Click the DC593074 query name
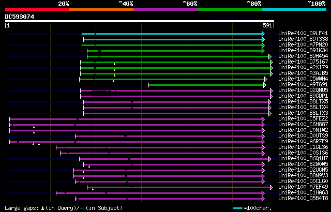 (20, 17)
